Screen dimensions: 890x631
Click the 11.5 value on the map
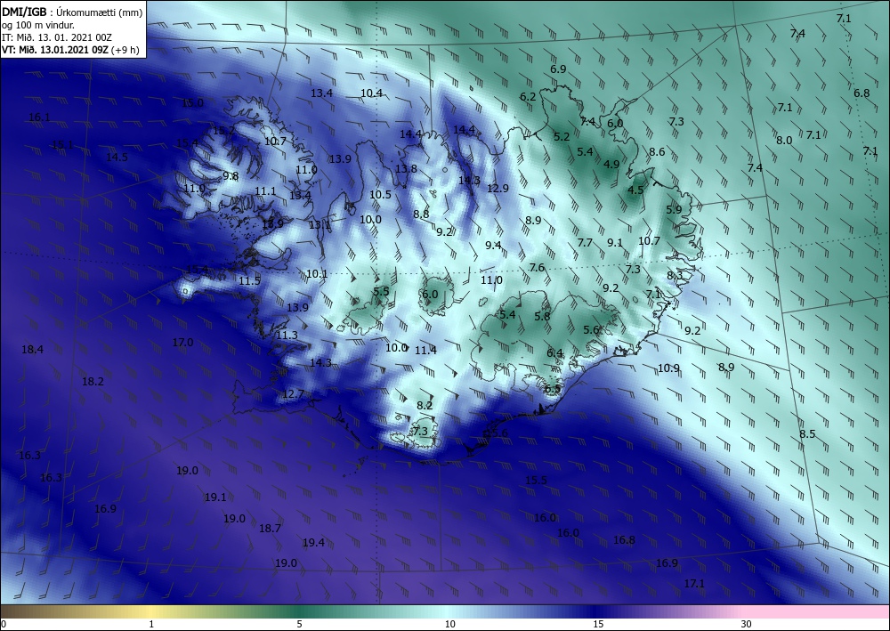pos(249,281)
